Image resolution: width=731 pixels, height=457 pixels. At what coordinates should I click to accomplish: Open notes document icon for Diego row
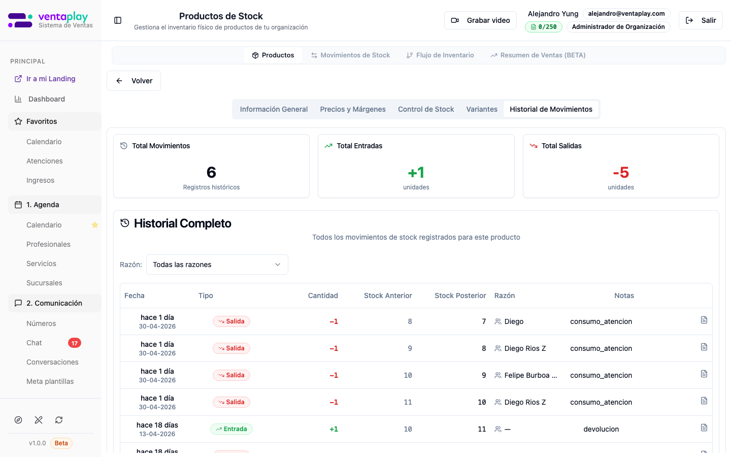point(704,320)
